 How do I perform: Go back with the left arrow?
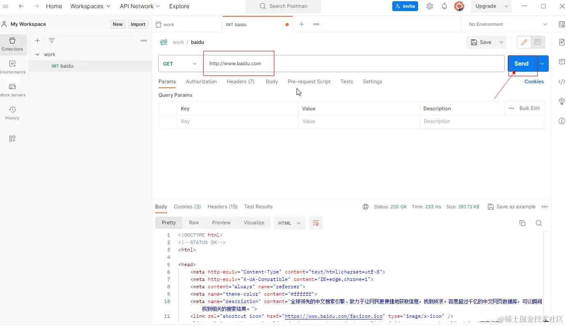coord(21,6)
